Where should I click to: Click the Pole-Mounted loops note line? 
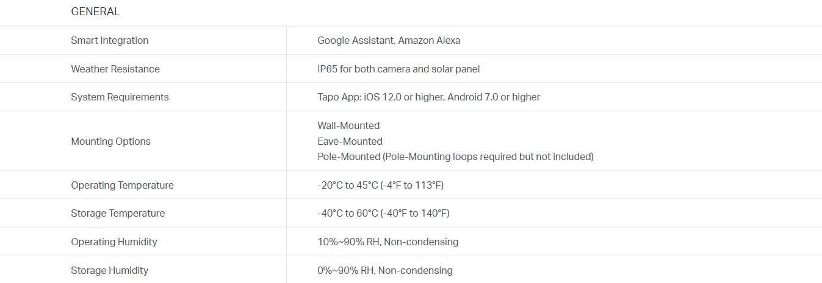click(x=455, y=156)
